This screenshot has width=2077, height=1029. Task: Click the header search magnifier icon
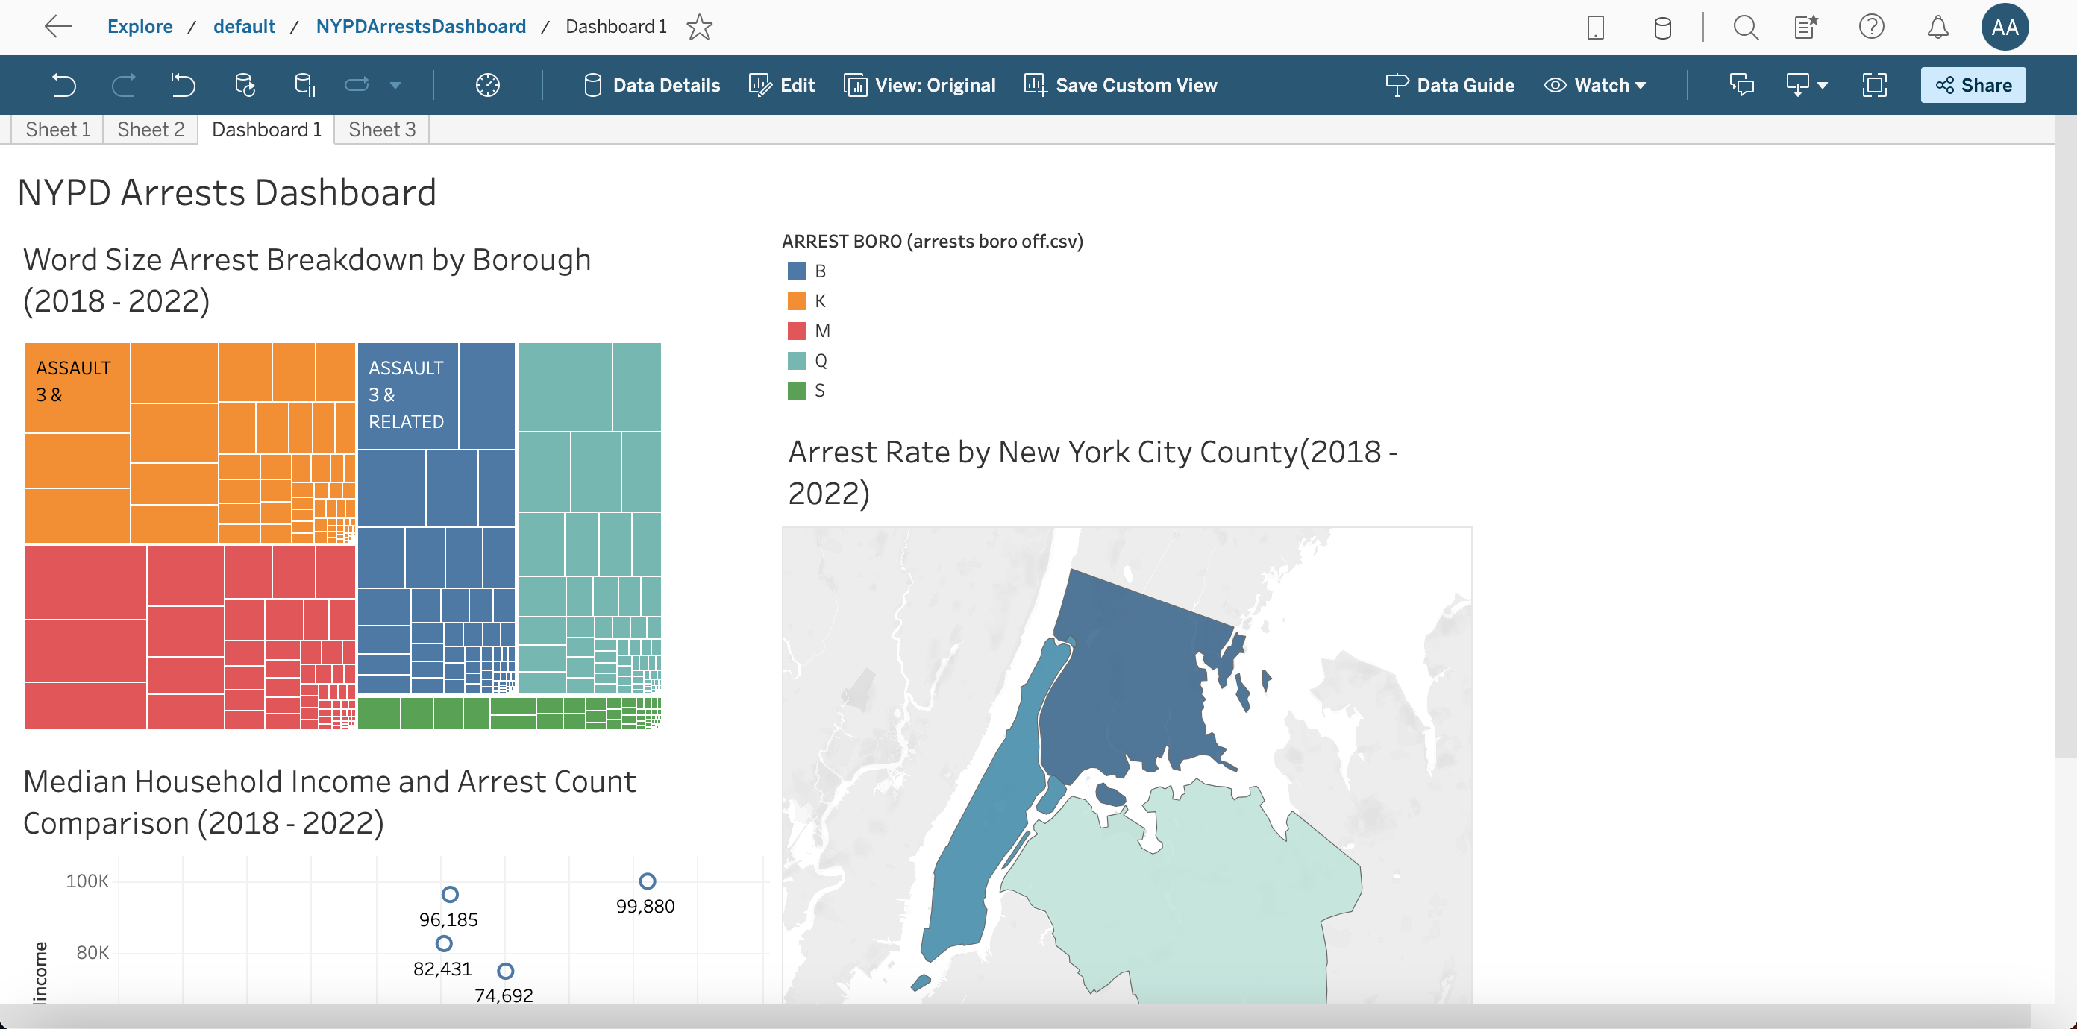click(1746, 28)
